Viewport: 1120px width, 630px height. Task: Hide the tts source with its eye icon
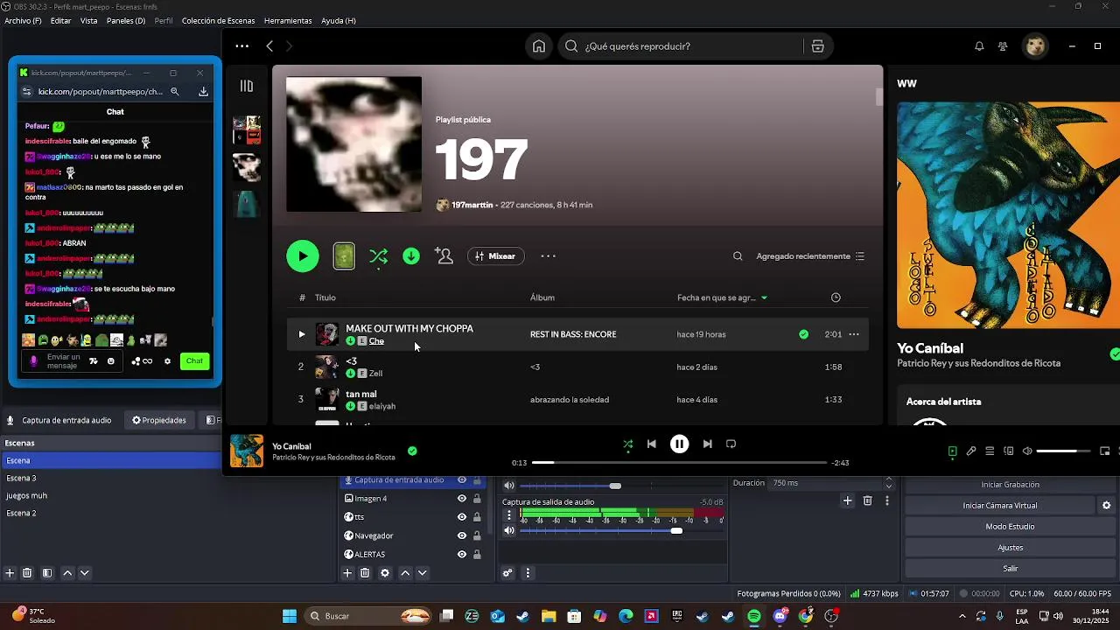[462, 517]
